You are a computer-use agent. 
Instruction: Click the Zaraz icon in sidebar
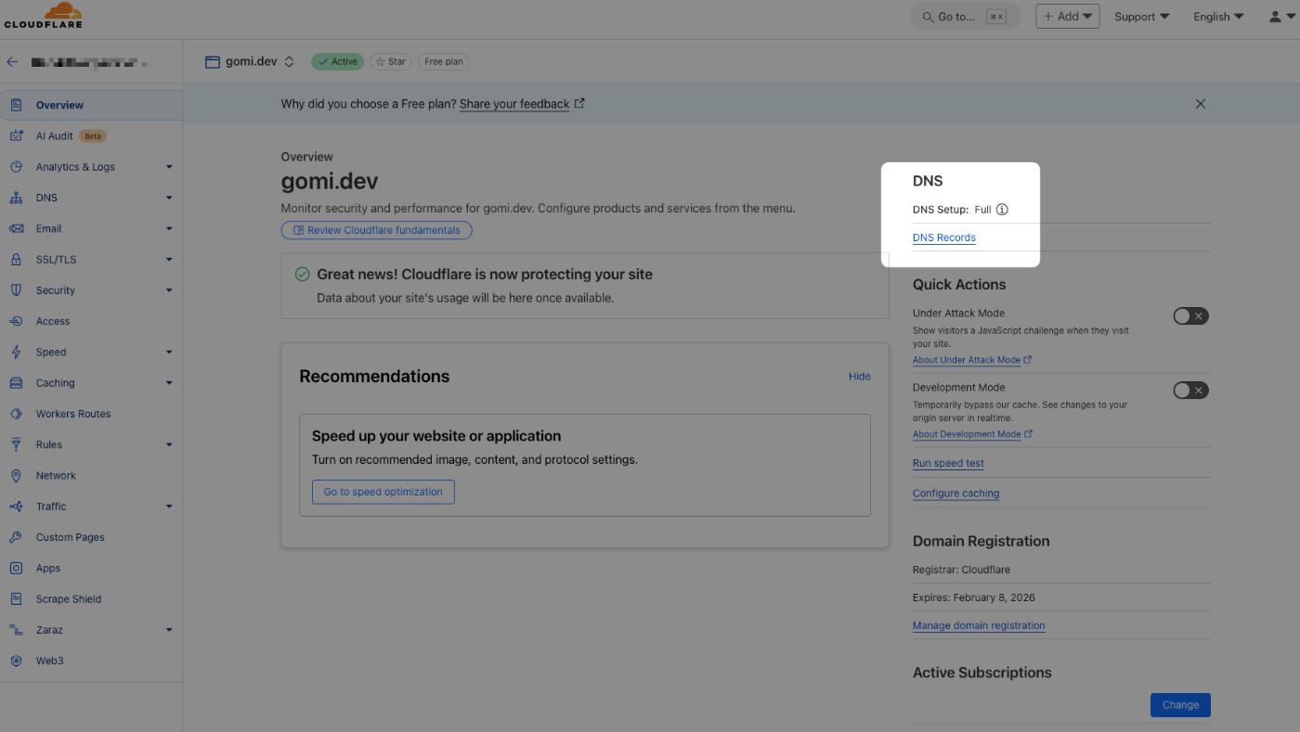[x=16, y=630]
